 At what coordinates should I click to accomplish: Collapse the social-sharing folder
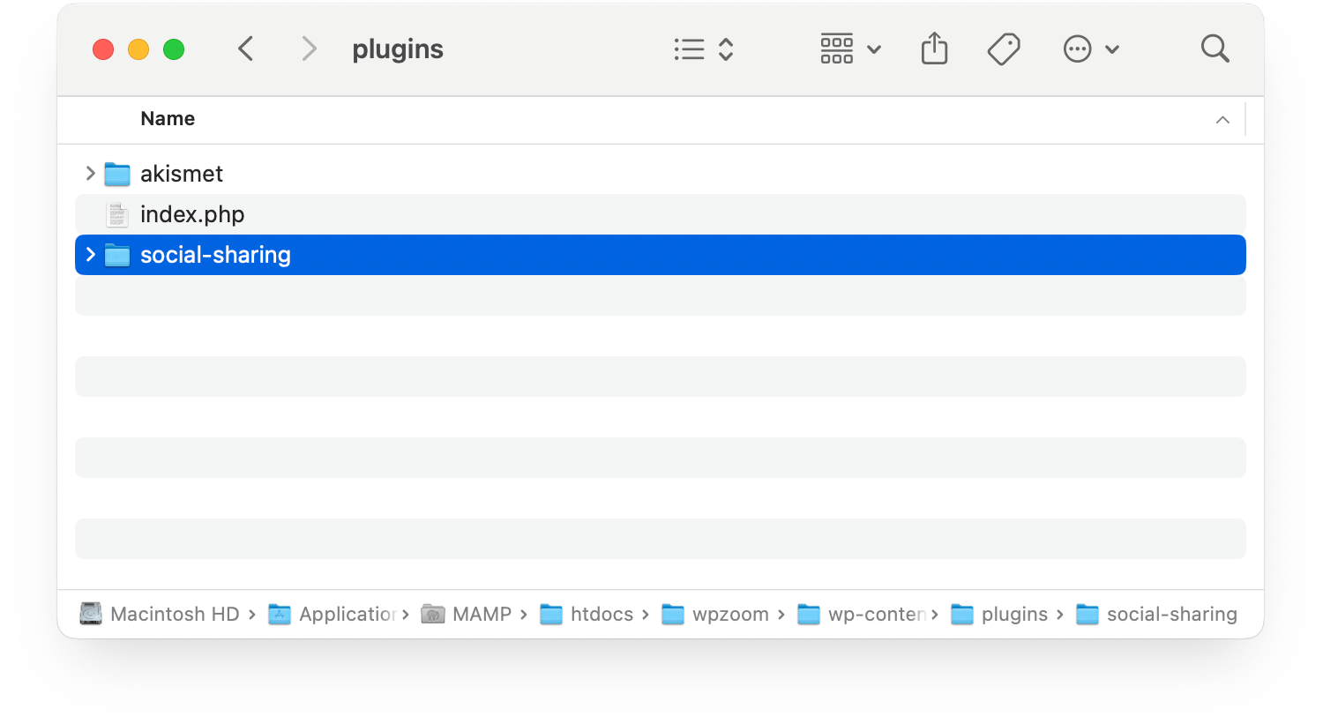pyautogui.click(x=90, y=255)
